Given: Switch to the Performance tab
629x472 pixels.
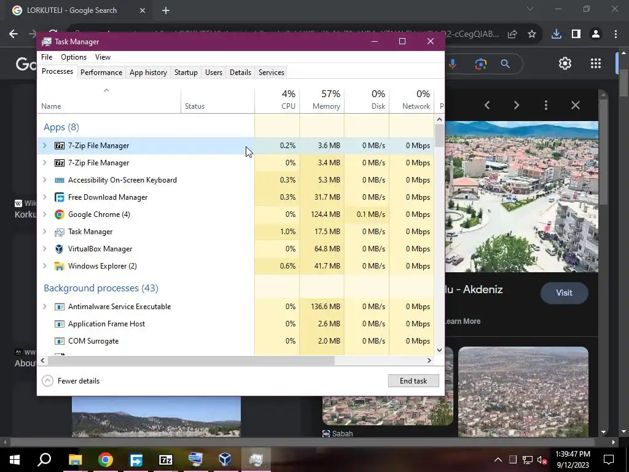Looking at the screenshot, I should coord(101,73).
